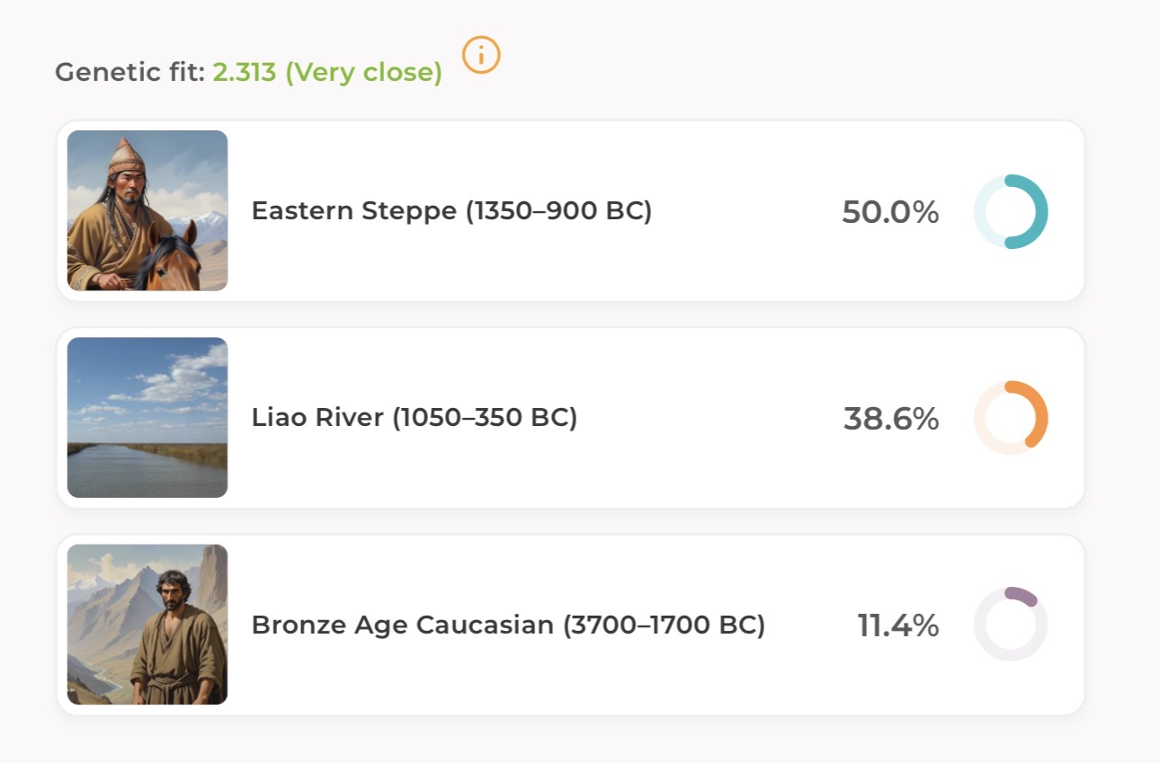Click the teal donut chart for Eastern Steppe
The height and width of the screenshot is (763, 1160).
coord(1011,211)
